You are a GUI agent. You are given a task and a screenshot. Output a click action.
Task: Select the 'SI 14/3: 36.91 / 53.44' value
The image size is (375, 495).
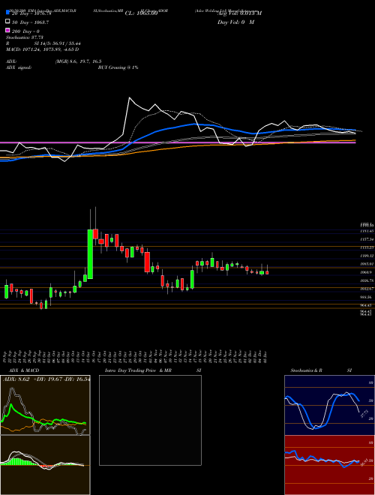tap(58, 43)
